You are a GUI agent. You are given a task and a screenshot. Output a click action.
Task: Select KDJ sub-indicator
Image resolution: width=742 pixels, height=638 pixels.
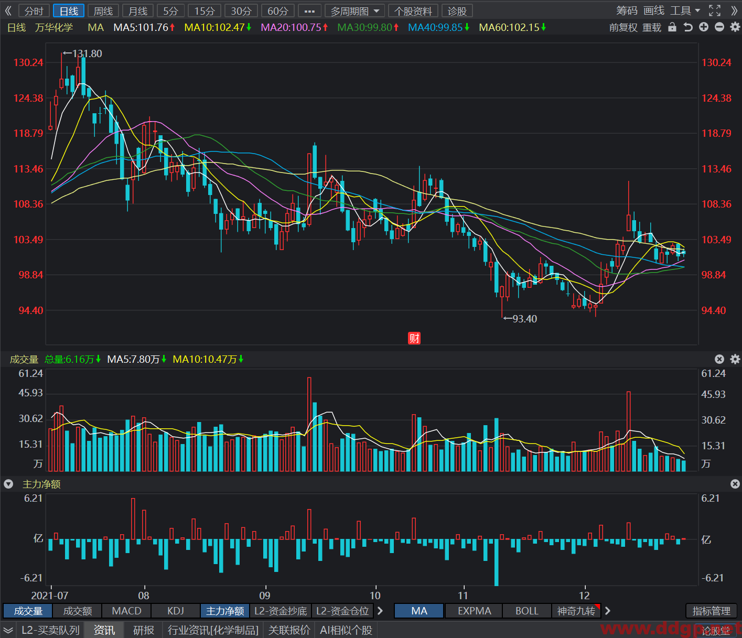176,611
